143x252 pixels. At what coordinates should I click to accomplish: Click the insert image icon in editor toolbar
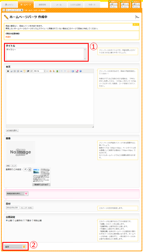[57, 71]
